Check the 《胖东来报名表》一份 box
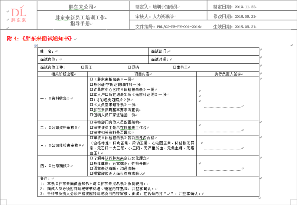 click(x=91, y=79)
